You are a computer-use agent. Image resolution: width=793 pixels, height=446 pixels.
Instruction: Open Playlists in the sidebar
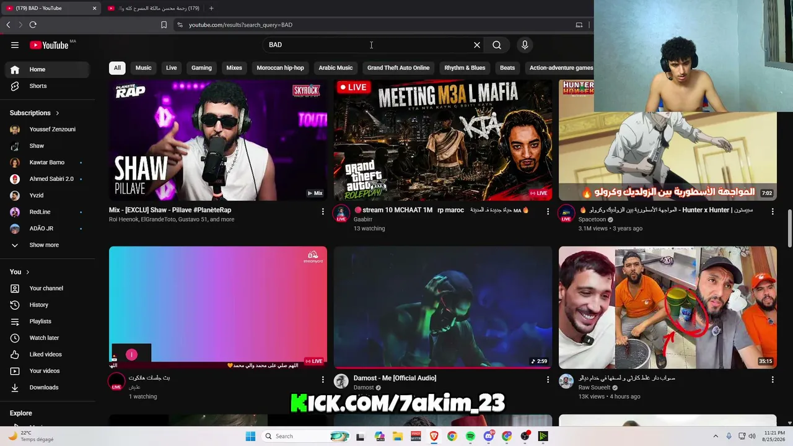(x=48, y=321)
